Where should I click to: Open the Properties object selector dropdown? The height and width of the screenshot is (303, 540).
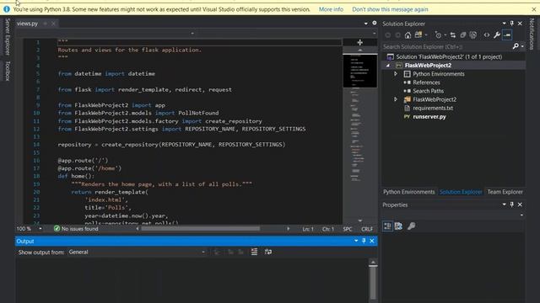(x=521, y=215)
